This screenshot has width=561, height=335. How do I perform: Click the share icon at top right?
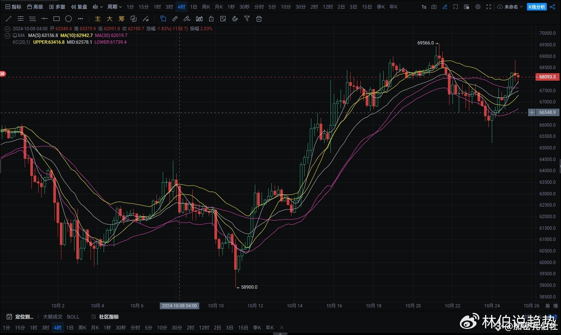[552, 7]
